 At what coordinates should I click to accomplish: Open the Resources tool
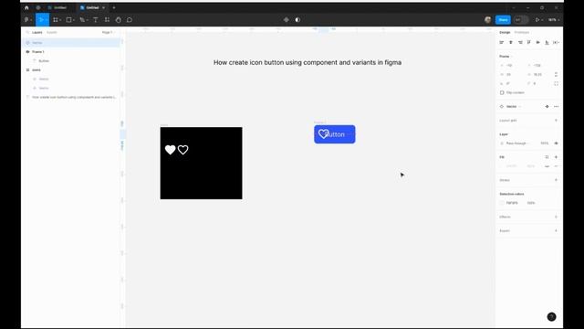107,20
